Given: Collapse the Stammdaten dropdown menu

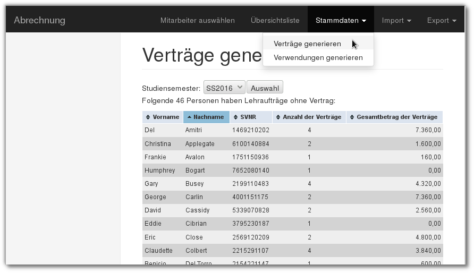Looking at the screenshot, I should 340,21.
